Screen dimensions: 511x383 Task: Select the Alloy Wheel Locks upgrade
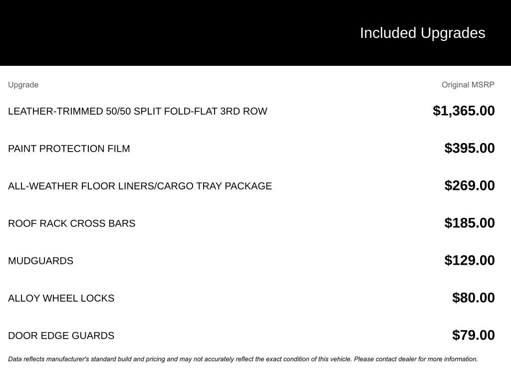coord(61,298)
